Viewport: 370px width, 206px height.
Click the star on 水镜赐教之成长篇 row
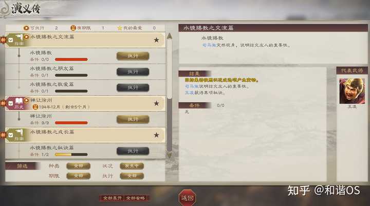pos(156,135)
